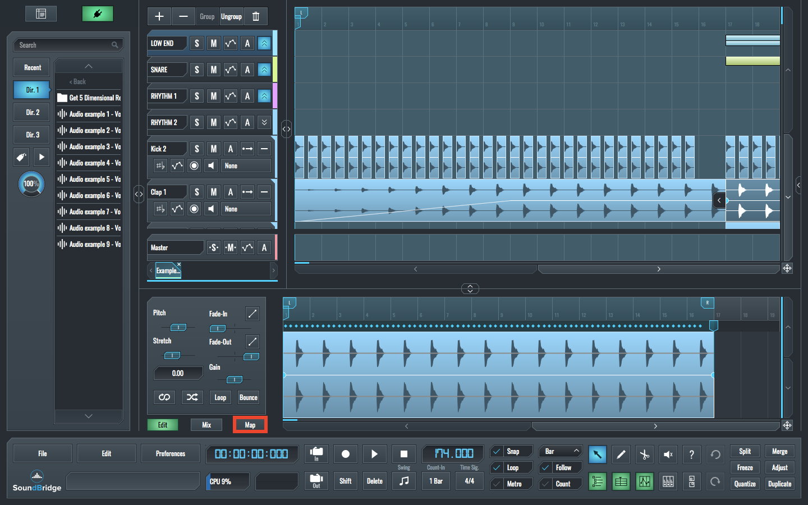Click the plug-in icon at top left
The width and height of the screenshot is (808, 505).
[98, 13]
